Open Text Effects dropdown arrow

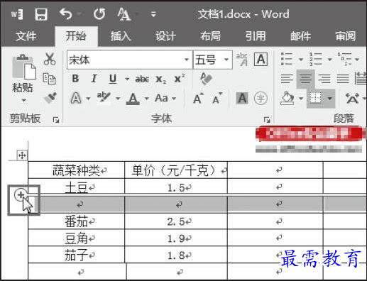[x=88, y=99]
